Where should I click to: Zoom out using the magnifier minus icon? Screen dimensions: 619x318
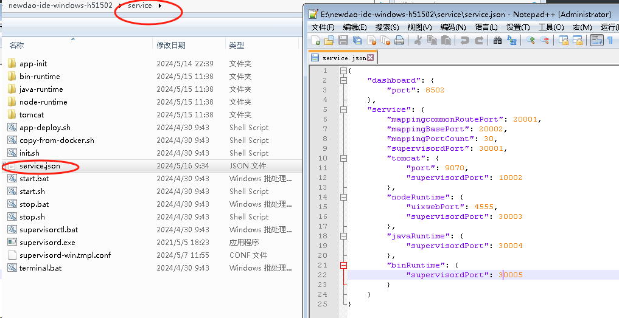(545, 40)
